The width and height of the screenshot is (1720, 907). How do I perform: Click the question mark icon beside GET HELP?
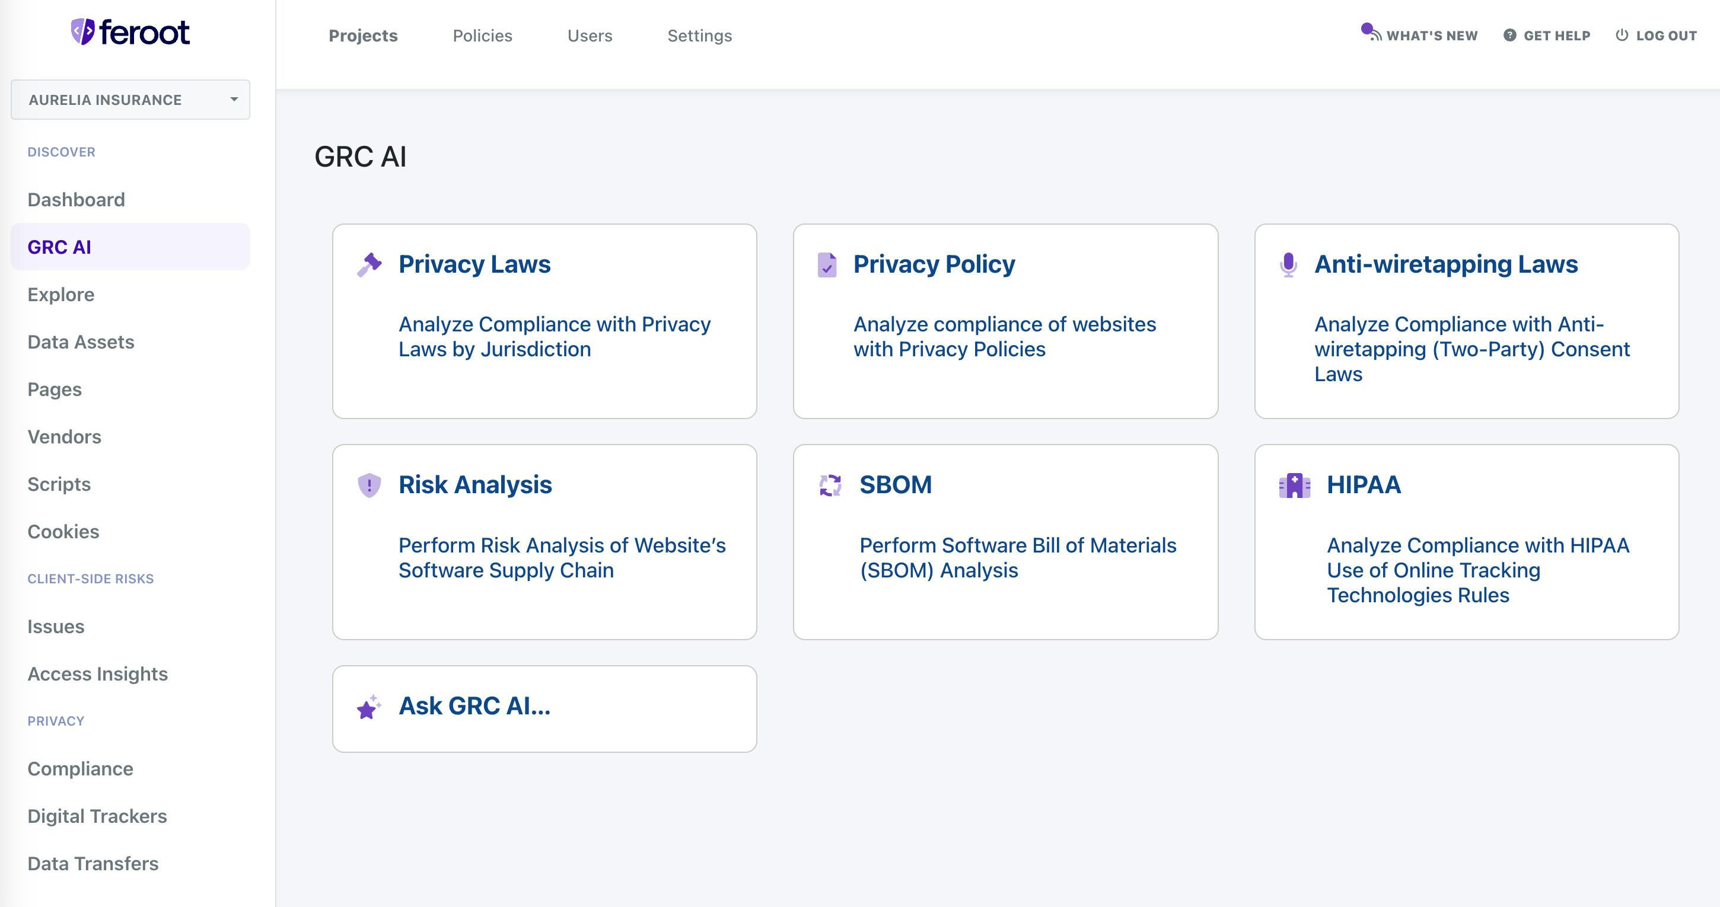pyautogui.click(x=1511, y=35)
